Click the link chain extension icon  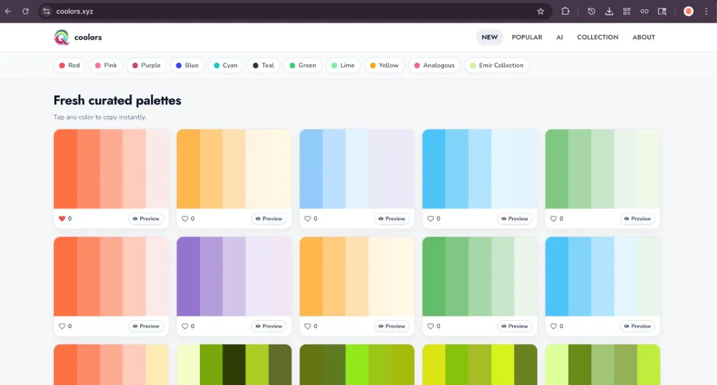[644, 12]
